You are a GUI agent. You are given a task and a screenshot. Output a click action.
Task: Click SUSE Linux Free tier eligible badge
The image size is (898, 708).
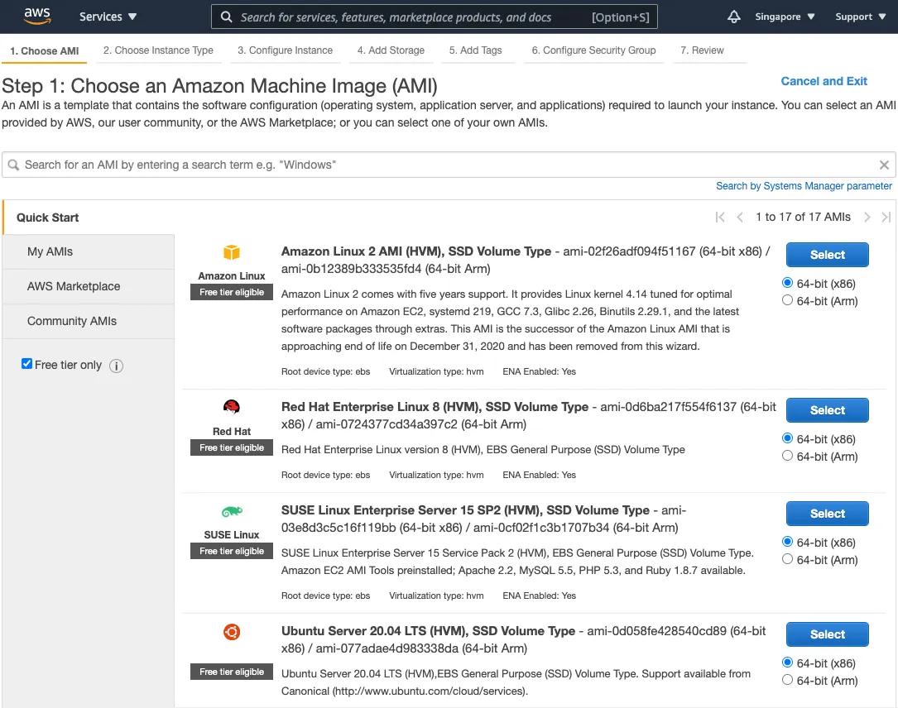(232, 551)
